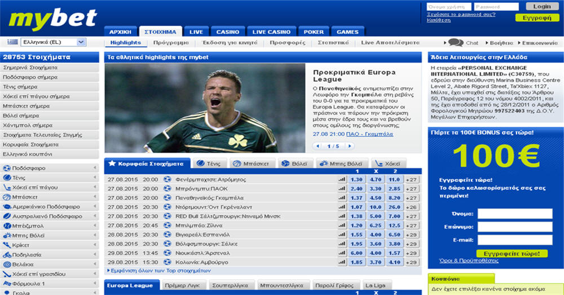Show the previous highlight slide arrow
564x295 pixels.
point(318,146)
